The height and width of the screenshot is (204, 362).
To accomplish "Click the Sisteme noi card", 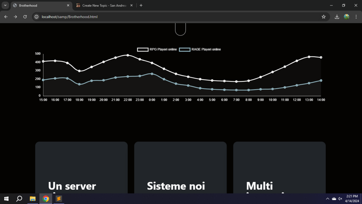I will click(180, 167).
